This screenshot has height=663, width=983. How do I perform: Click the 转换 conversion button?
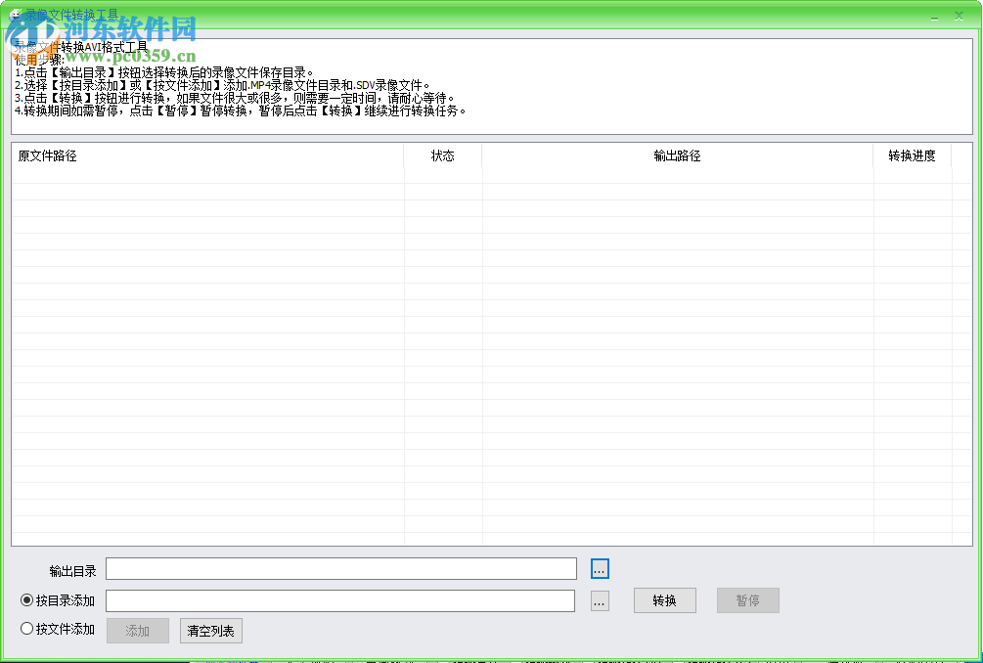664,600
